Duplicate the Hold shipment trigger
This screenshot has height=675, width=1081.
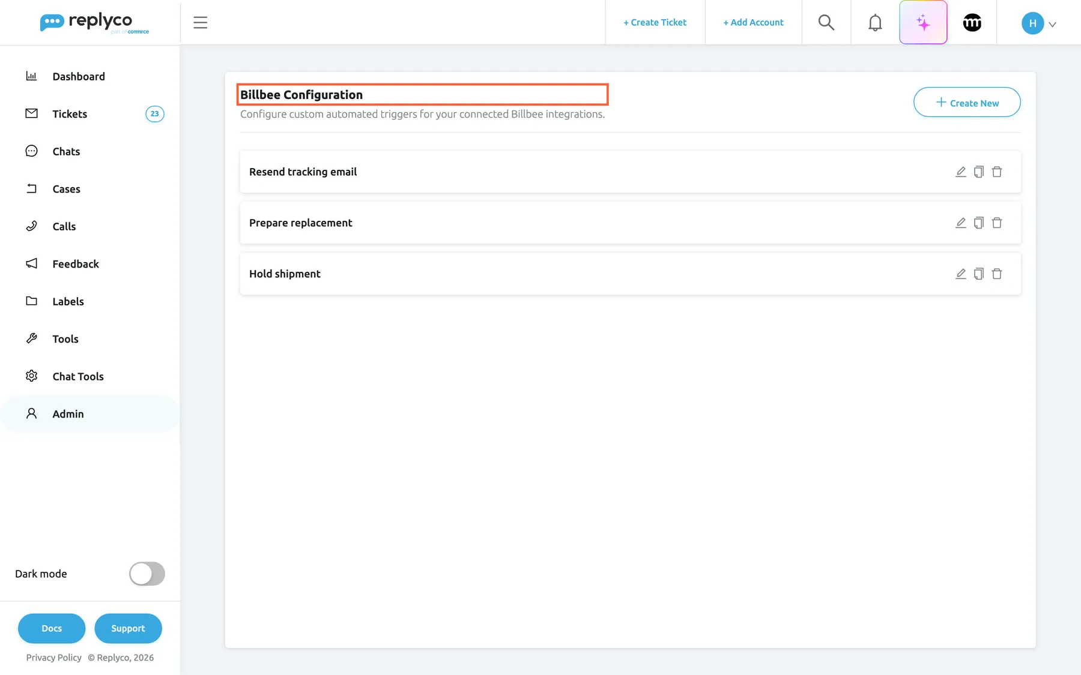click(979, 274)
